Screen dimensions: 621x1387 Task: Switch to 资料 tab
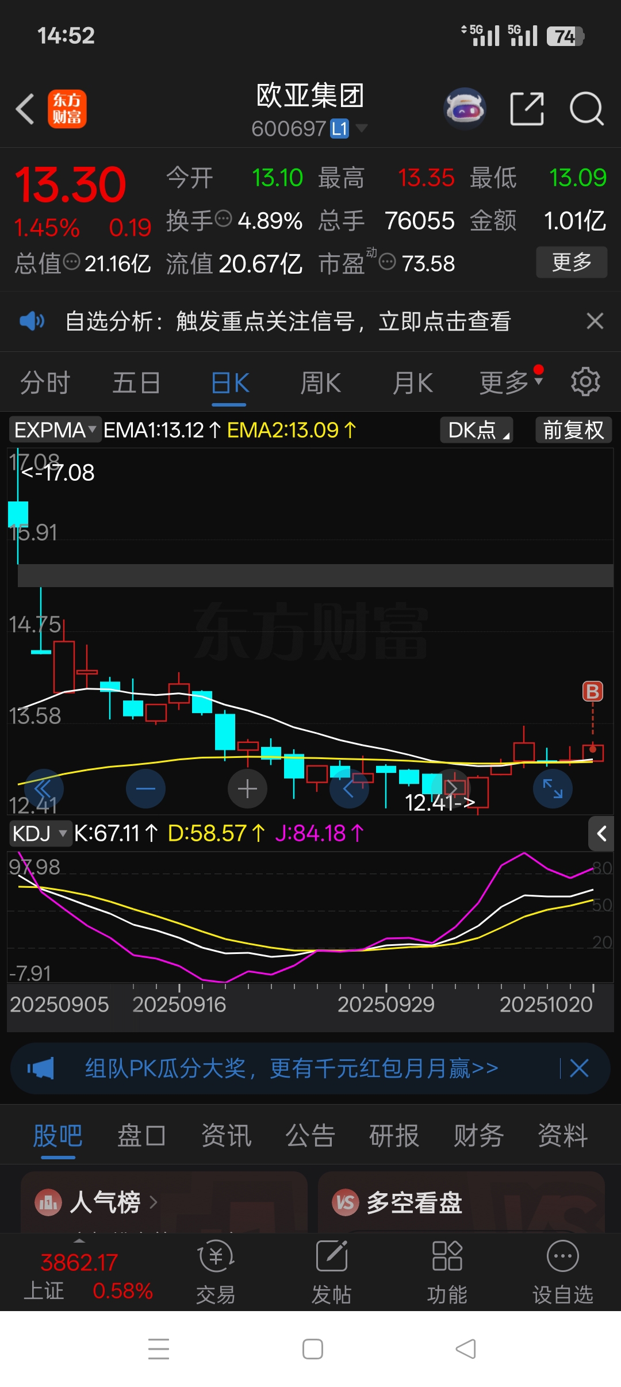coord(562,1136)
